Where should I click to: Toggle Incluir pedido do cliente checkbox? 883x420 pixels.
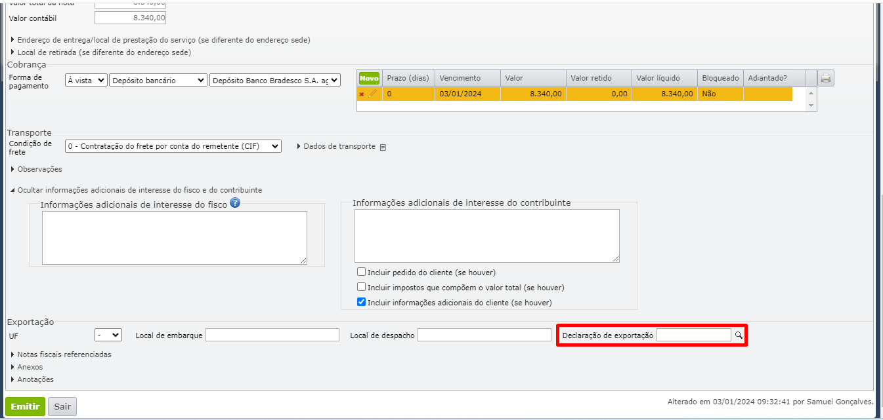click(361, 272)
